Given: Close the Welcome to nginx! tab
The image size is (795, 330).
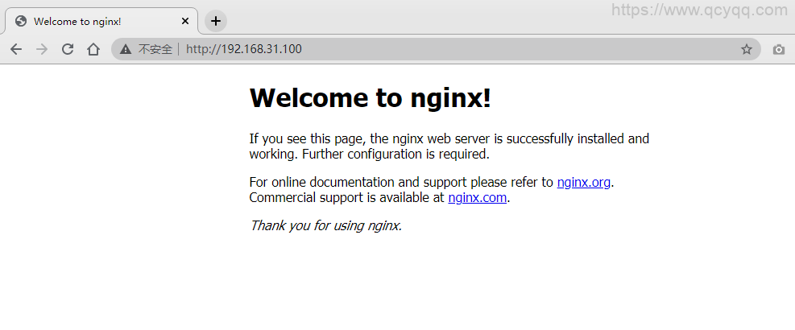Looking at the screenshot, I should point(185,21).
